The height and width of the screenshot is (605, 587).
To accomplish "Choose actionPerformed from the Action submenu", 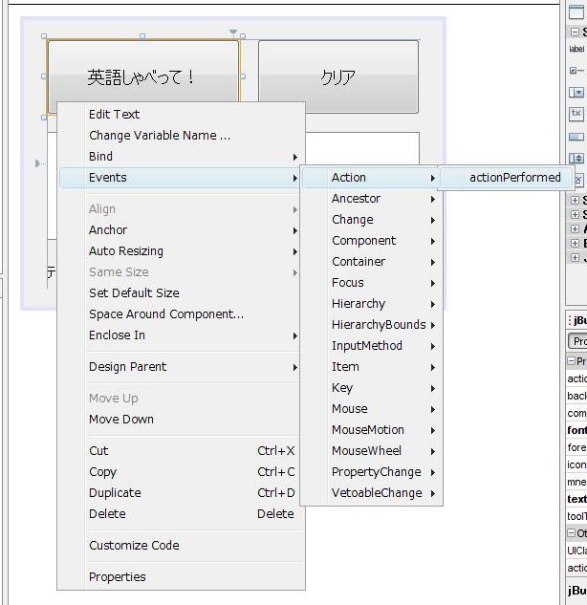I will [514, 177].
